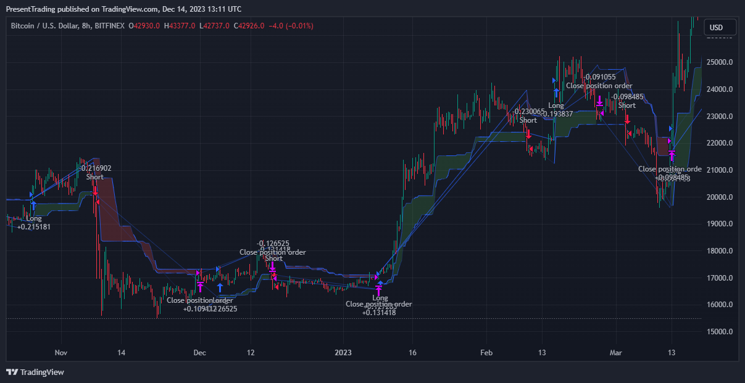Click the -0.091055 Close position order label
The image size is (745, 383).
click(x=599, y=81)
